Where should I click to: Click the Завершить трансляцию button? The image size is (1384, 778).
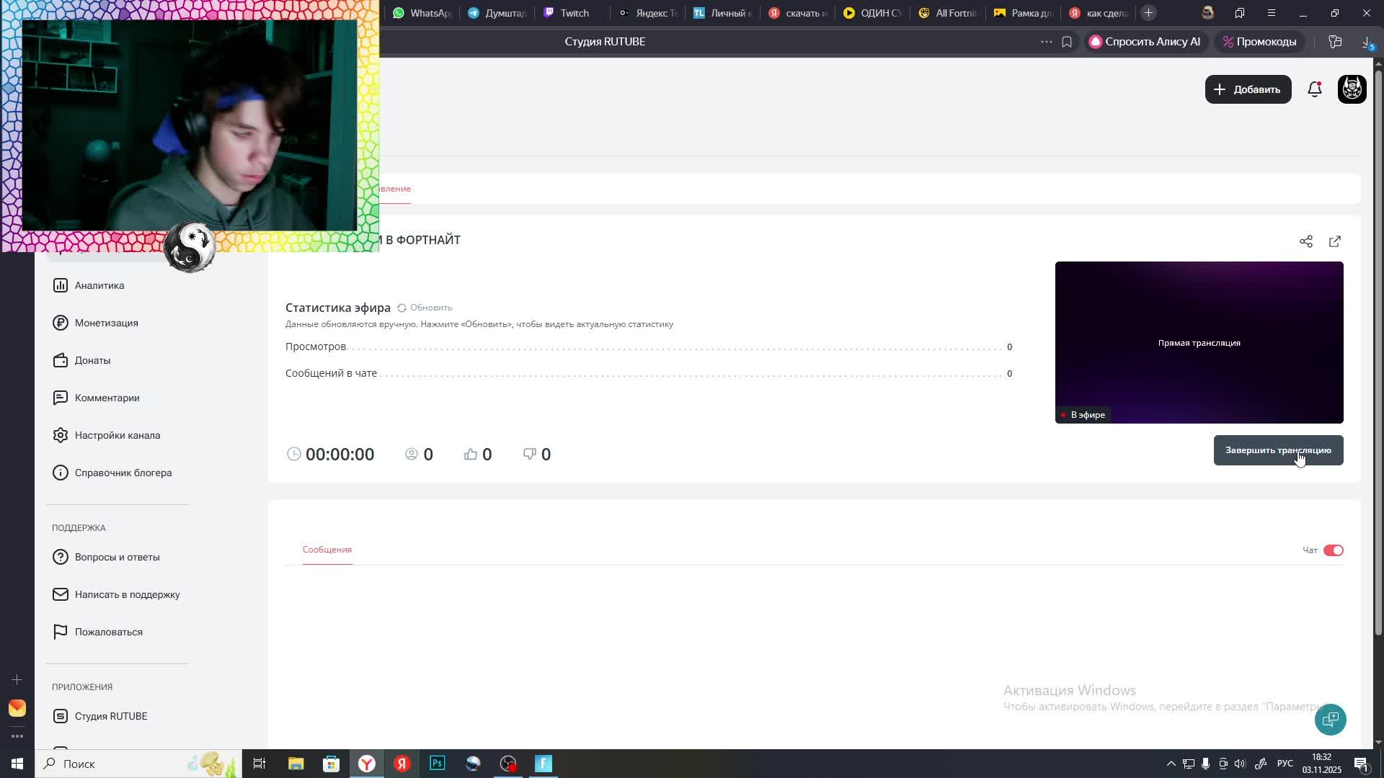click(x=1277, y=450)
